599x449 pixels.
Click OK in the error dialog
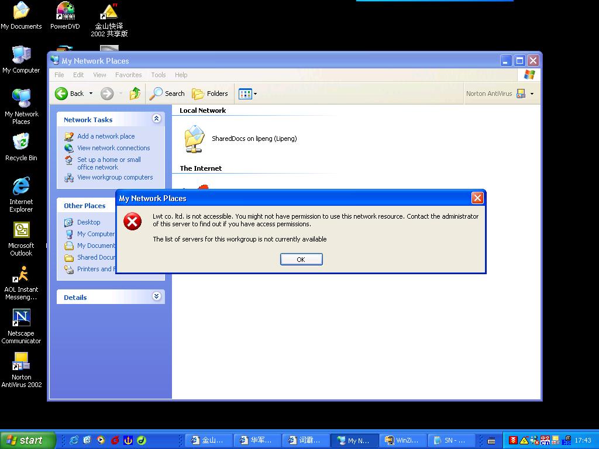301,259
